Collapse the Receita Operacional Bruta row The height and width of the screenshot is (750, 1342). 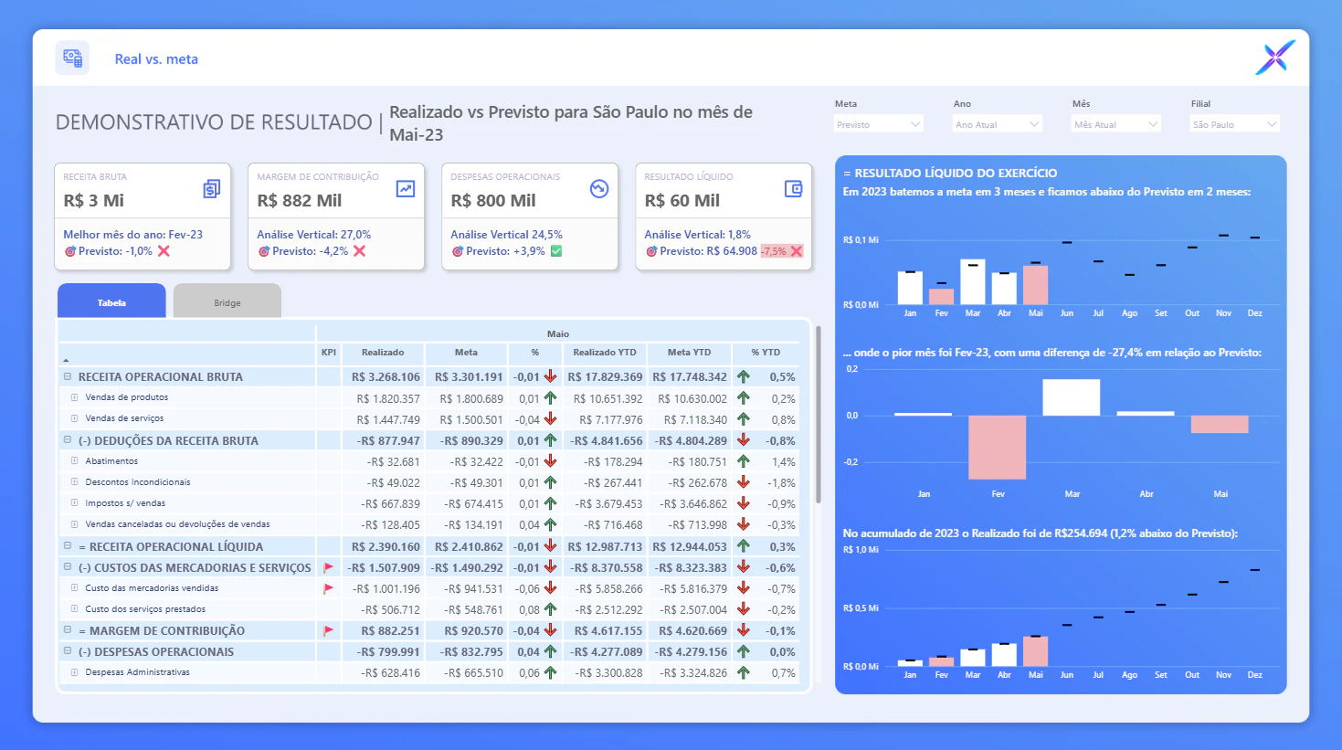tap(68, 376)
